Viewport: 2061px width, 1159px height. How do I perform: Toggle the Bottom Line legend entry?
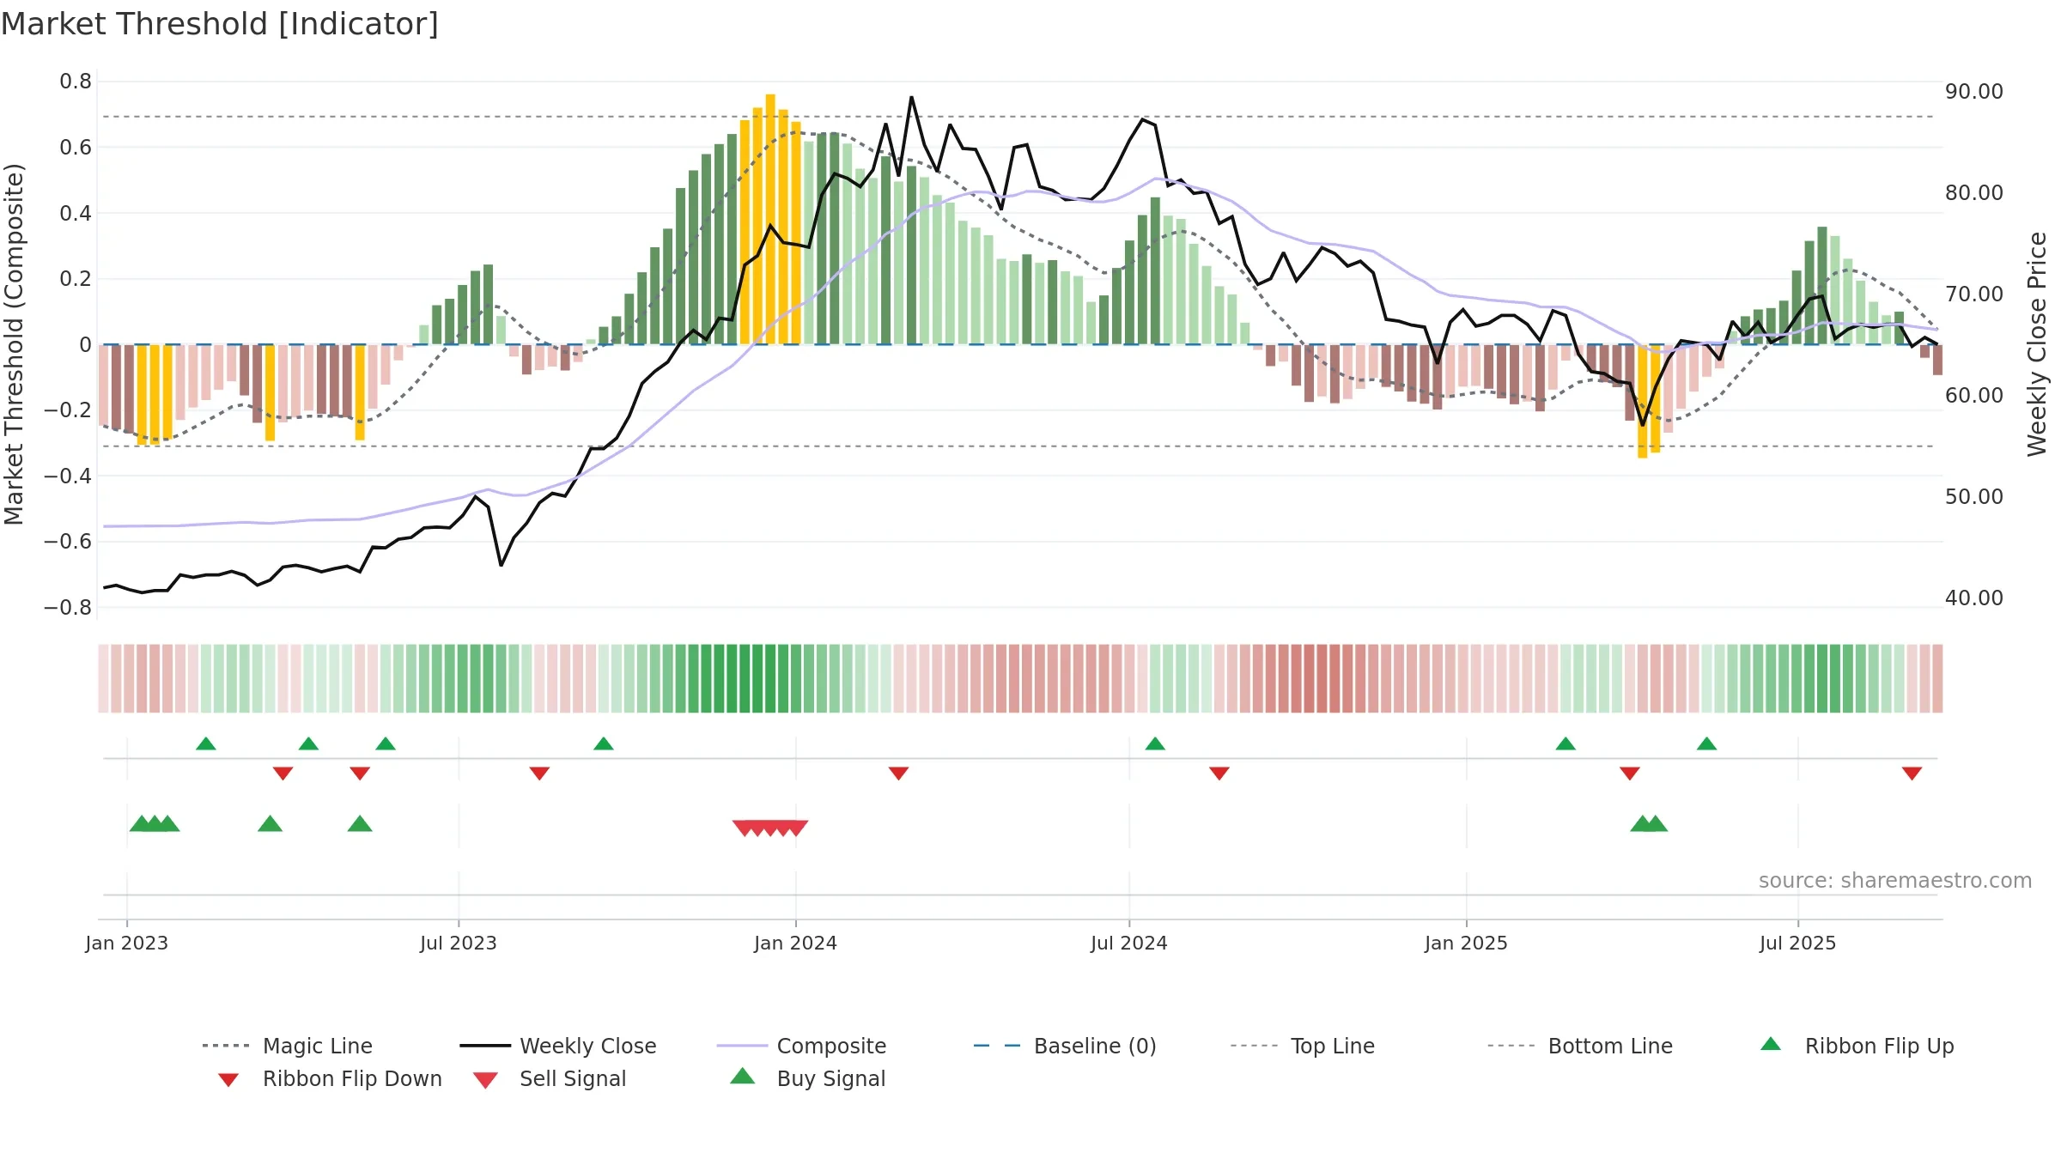[1580, 1046]
